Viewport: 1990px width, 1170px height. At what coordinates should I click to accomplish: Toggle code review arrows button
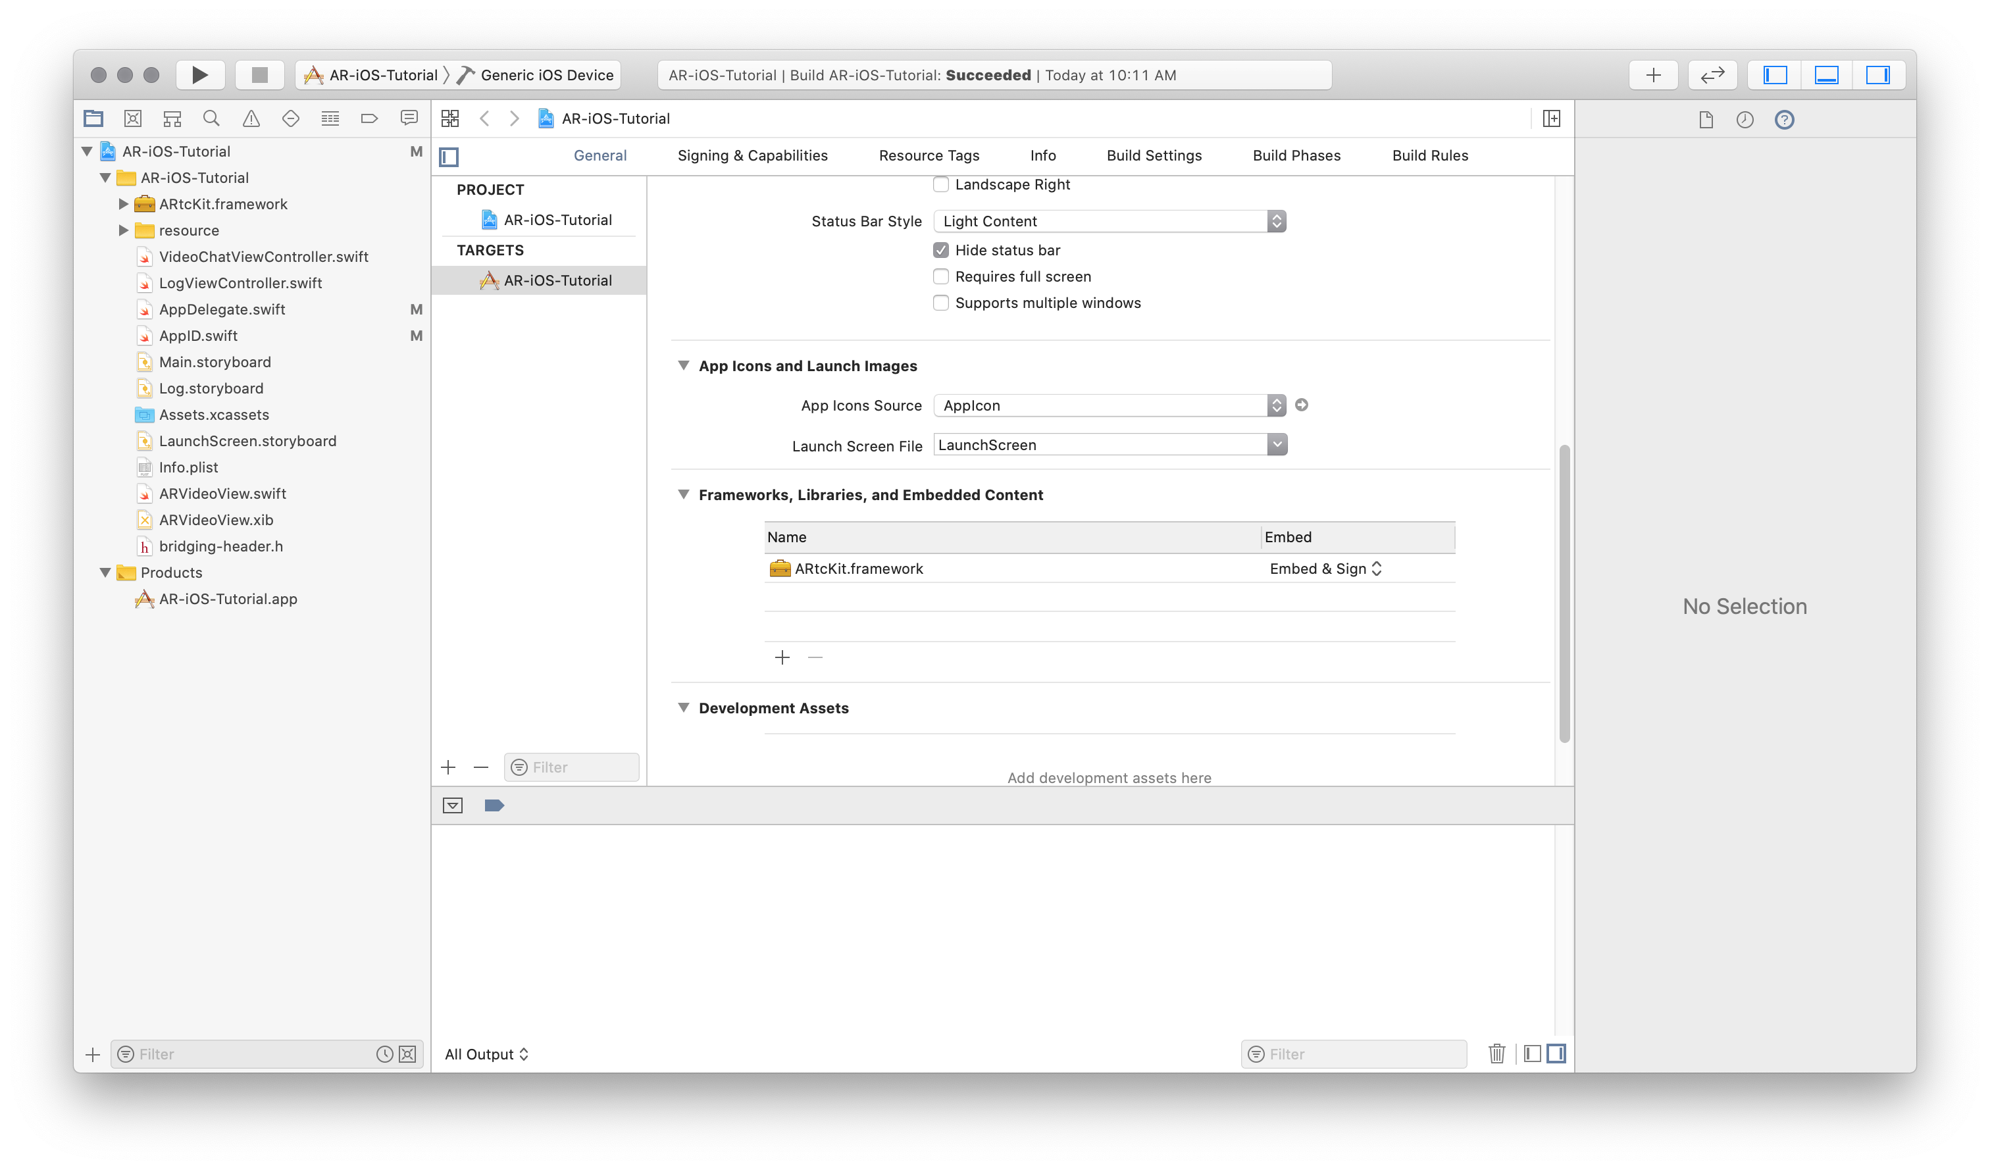(1712, 75)
